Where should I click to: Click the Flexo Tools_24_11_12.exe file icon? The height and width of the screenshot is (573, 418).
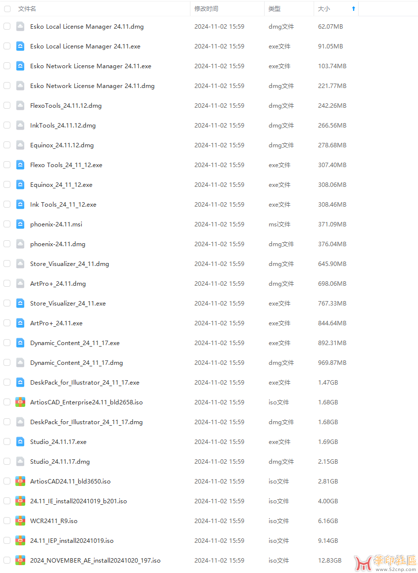click(20, 165)
